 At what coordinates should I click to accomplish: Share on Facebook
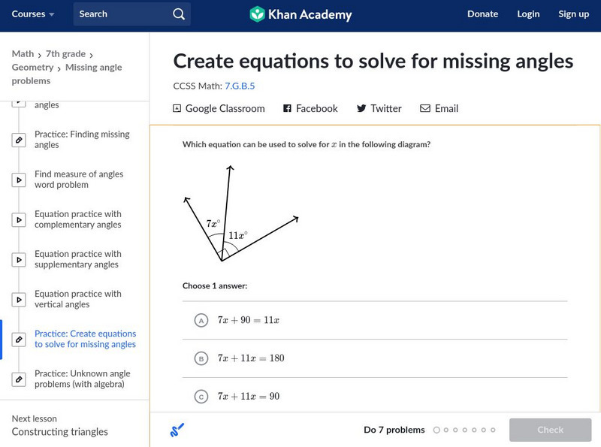310,108
